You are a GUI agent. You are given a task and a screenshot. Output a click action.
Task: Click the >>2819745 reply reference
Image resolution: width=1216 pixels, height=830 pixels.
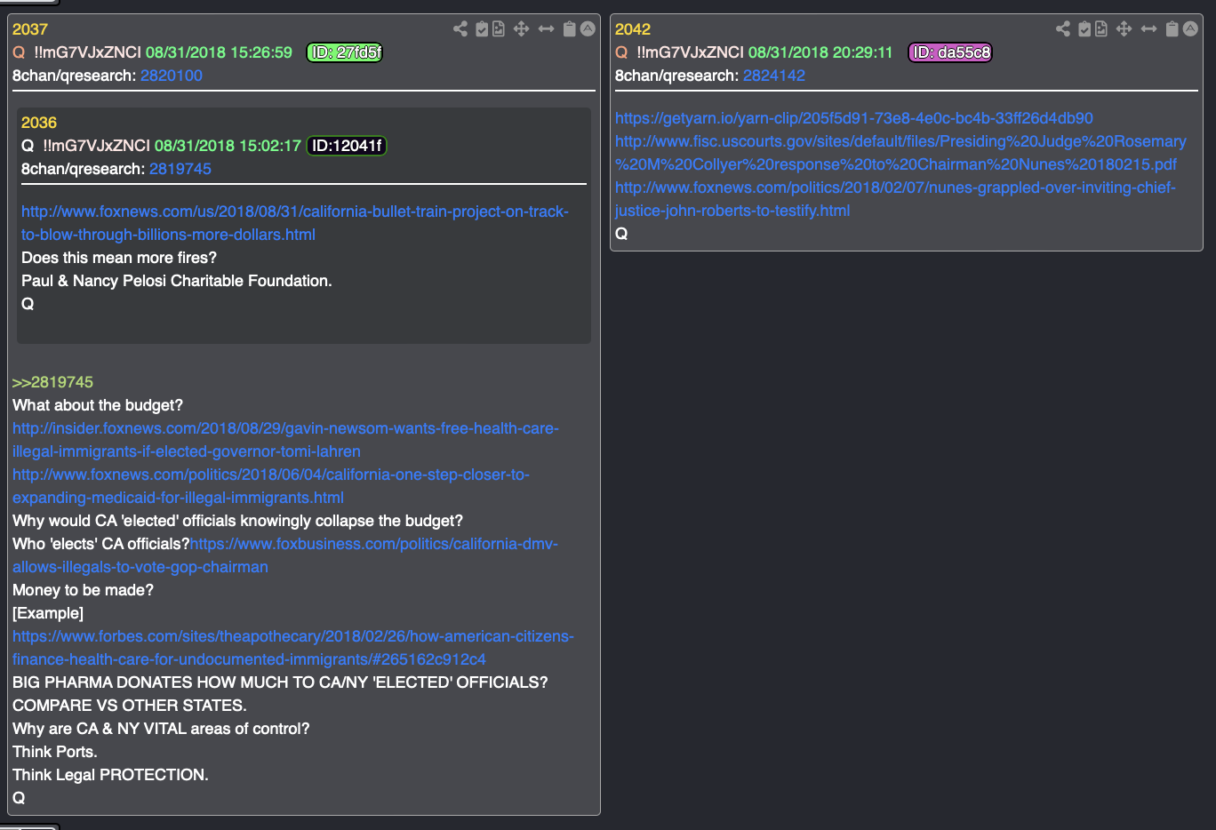pyautogui.click(x=52, y=382)
